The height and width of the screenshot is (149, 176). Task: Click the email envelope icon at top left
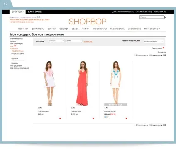(39, 17)
